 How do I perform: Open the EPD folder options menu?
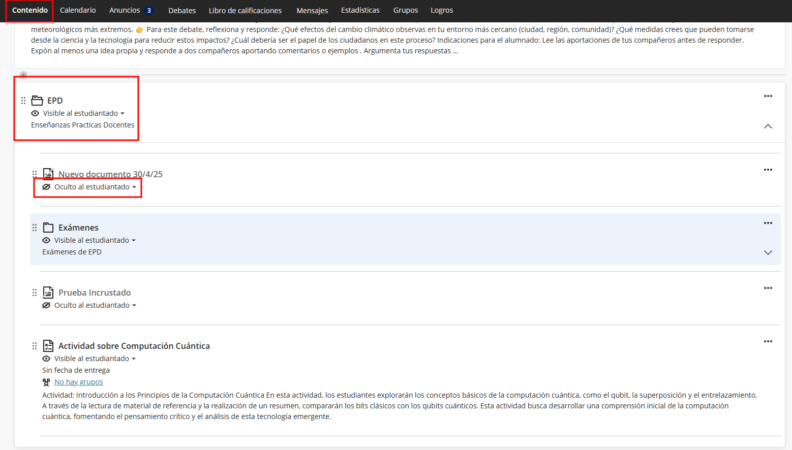[x=768, y=96]
